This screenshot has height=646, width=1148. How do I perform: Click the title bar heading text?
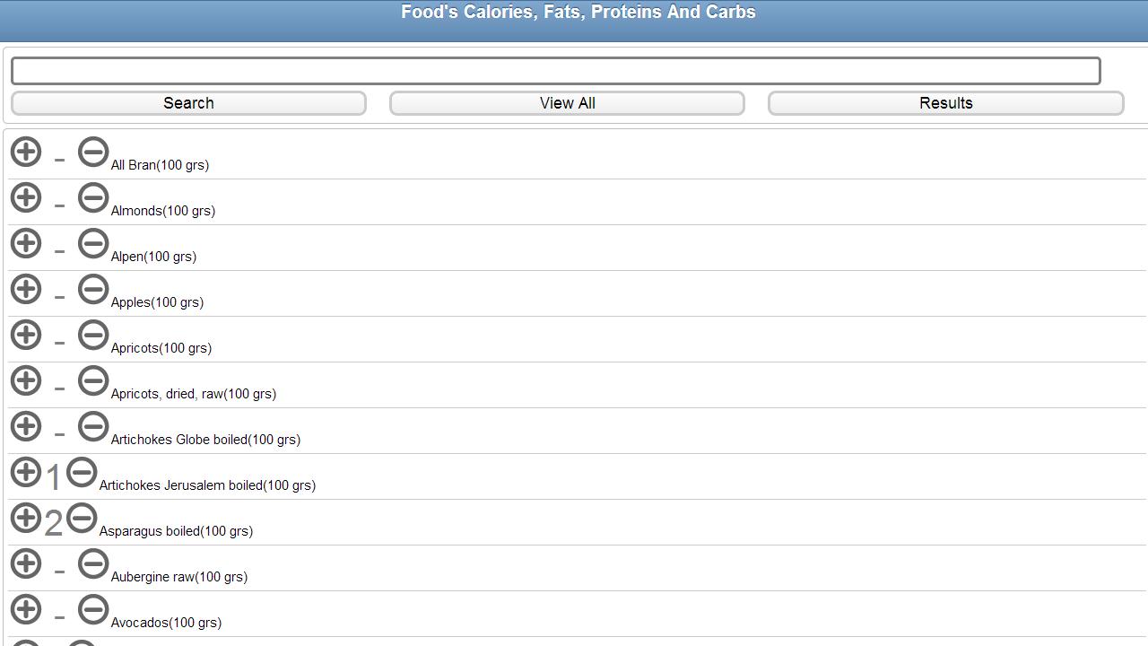578,12
